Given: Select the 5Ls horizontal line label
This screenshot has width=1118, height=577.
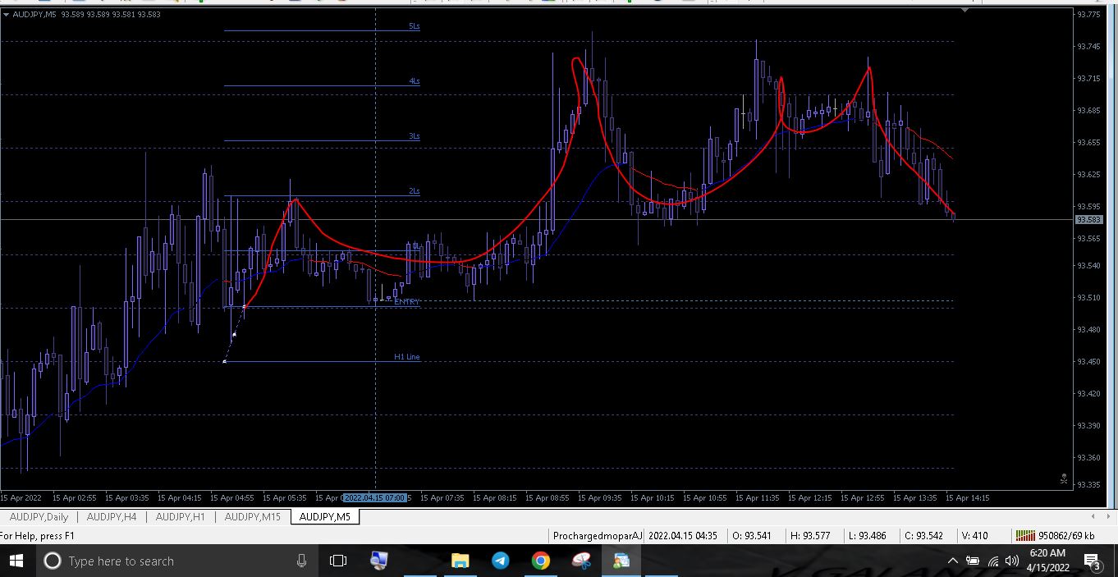Looking at the screenshot, I should tap(414, 26).
